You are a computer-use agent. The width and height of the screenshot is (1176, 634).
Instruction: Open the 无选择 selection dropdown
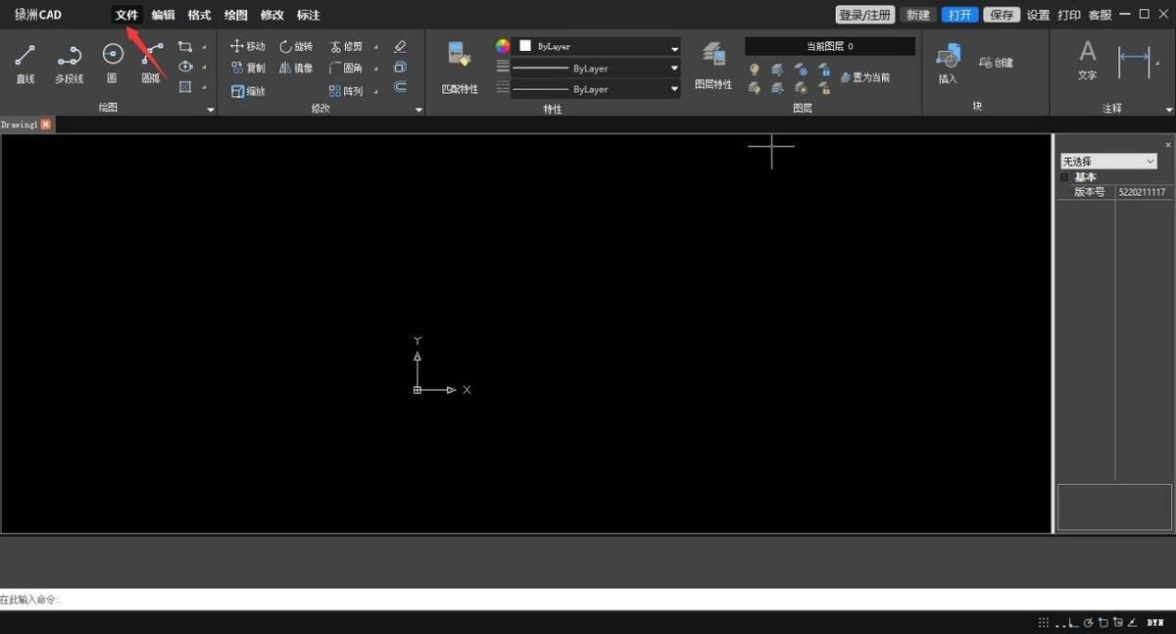coord(1108,161)
